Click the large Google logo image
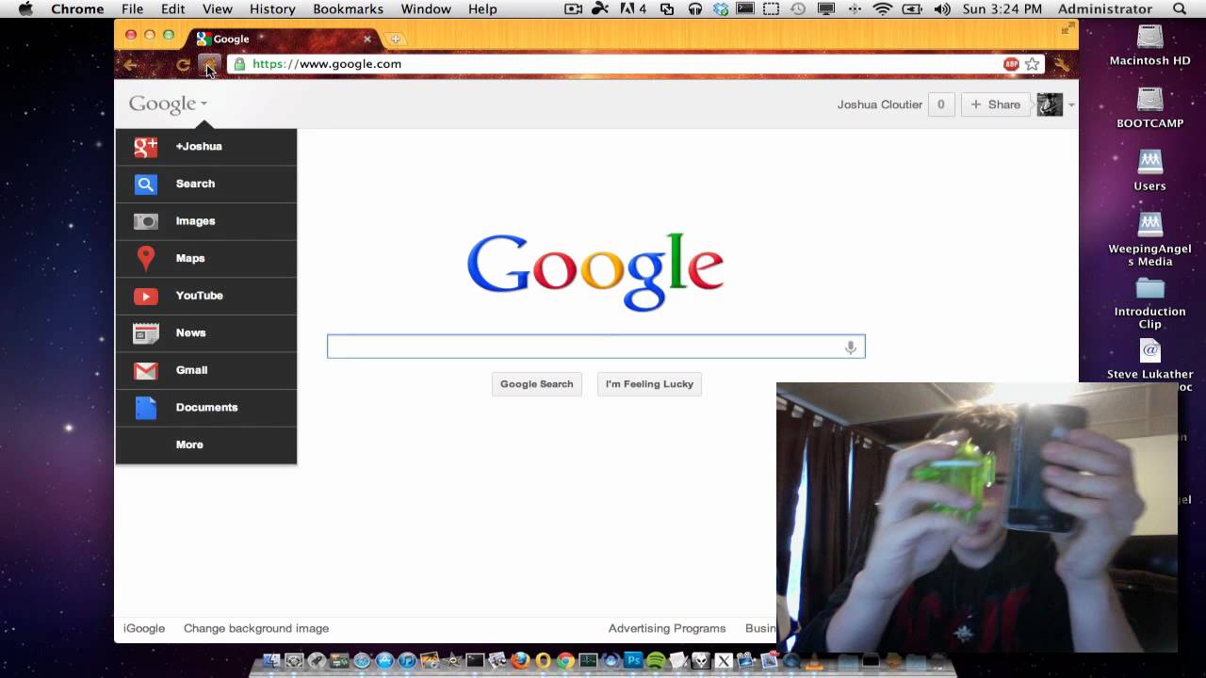This screenshot has width=1206, height=678. pos(595,272)
